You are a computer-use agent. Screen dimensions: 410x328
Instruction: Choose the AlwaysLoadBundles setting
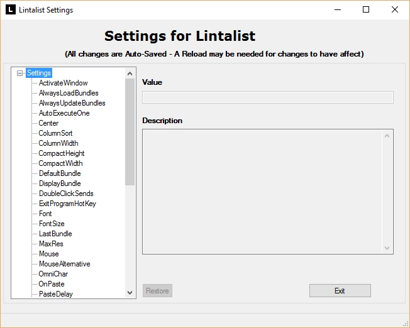(69, 93)
